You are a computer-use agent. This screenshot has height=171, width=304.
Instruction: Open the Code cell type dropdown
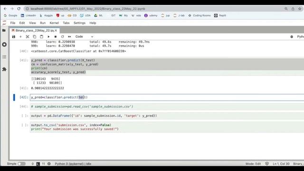tap(85, 37)
